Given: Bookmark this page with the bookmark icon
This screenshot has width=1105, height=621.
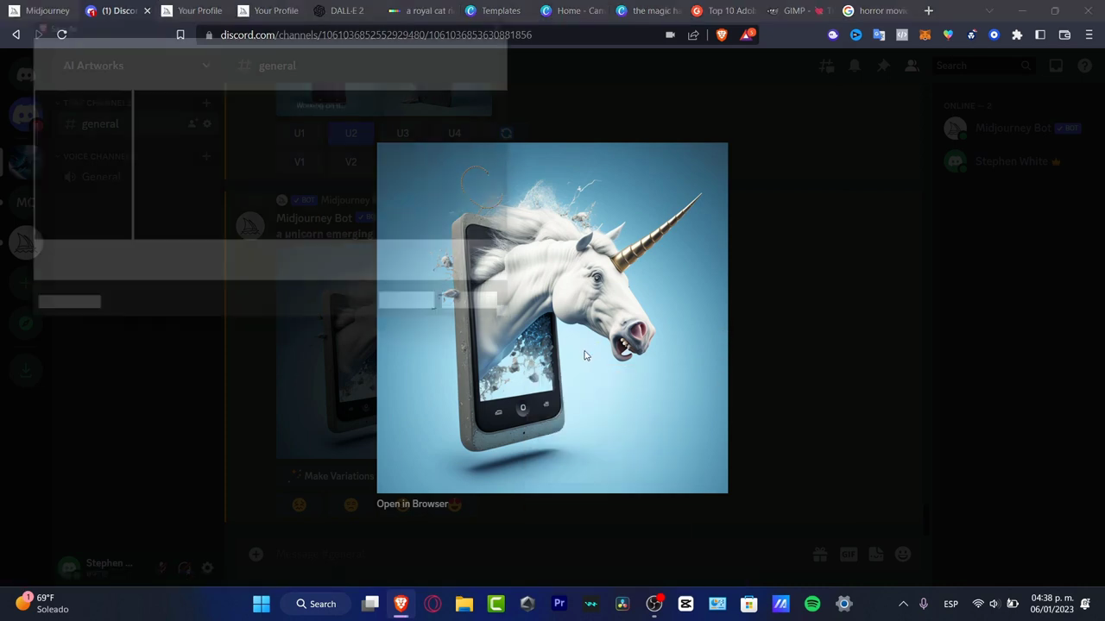Looking at the screenshot, I should pos(180,34).
